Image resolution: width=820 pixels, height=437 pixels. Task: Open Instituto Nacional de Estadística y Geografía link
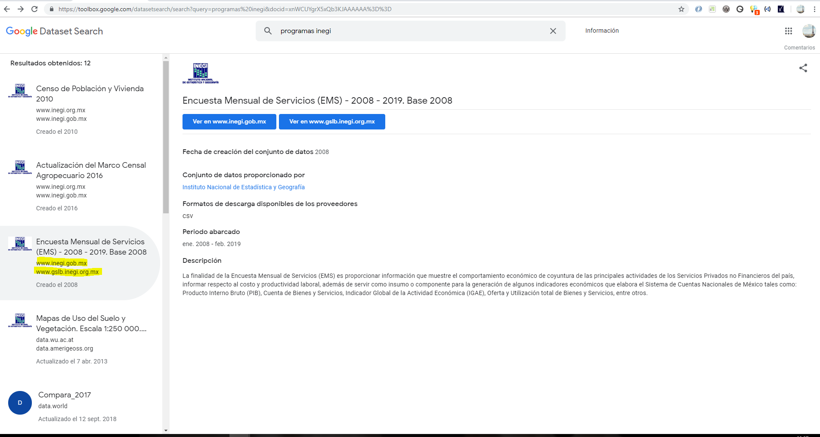(x=244, y=187)
